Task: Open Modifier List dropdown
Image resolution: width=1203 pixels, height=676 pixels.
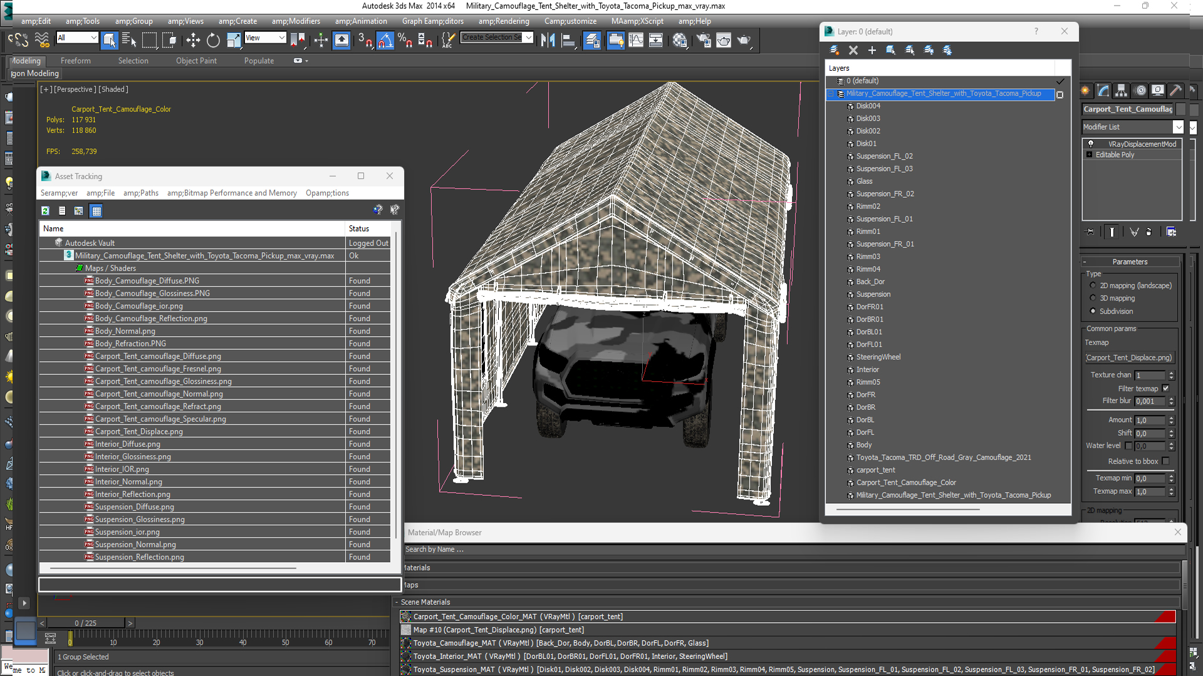Action: click(x=1179, y=127)
